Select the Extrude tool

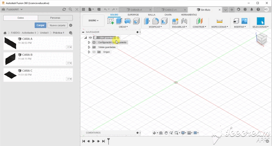119,21
